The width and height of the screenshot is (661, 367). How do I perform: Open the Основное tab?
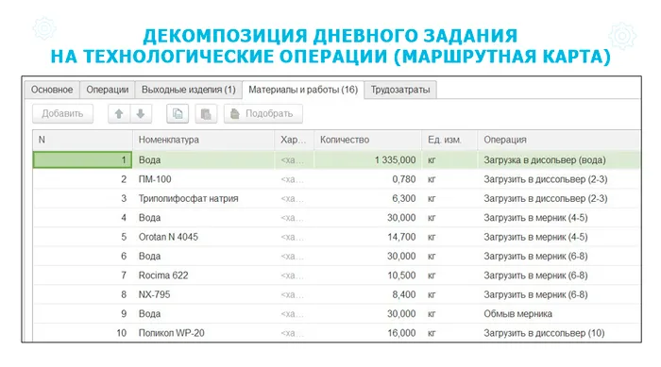point(52,90)
